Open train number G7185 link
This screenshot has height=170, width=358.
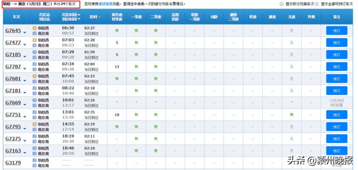click(13, 55)
